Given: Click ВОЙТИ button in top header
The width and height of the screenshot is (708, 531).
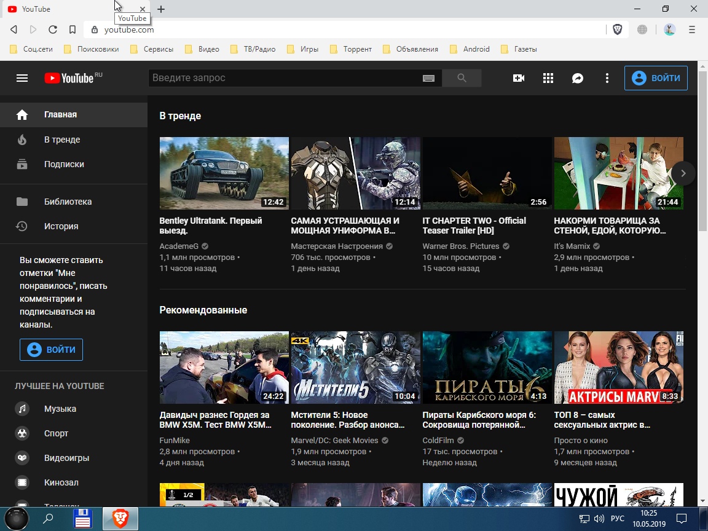Looking at the screenshot, I should [656, 78].
